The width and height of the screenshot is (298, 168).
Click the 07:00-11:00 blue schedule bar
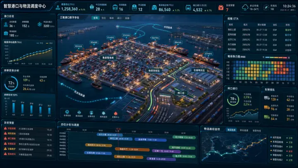click(x=98, y=153)
